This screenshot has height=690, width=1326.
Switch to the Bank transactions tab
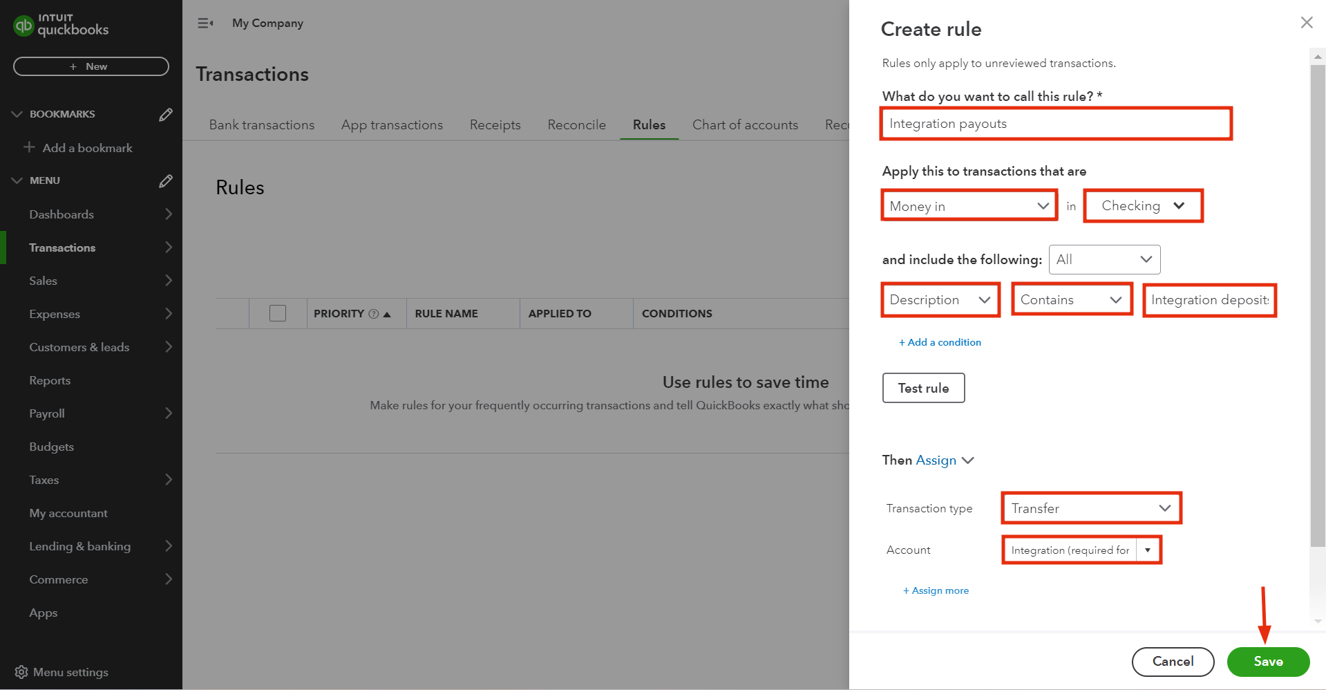(x=261, y=124)
